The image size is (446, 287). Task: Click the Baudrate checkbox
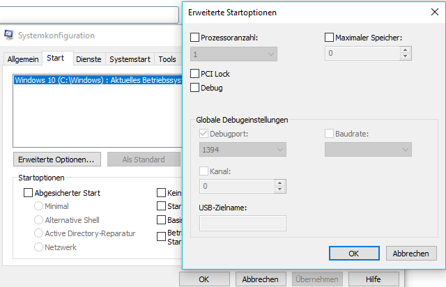(x=329, y=134)
